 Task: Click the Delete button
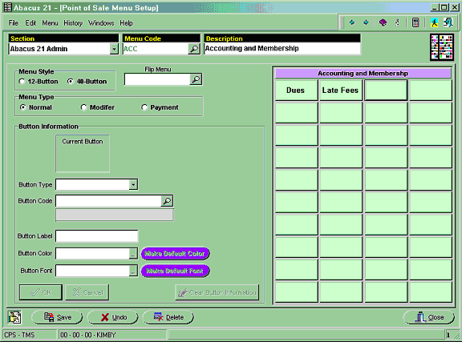[x=168, y=317]
